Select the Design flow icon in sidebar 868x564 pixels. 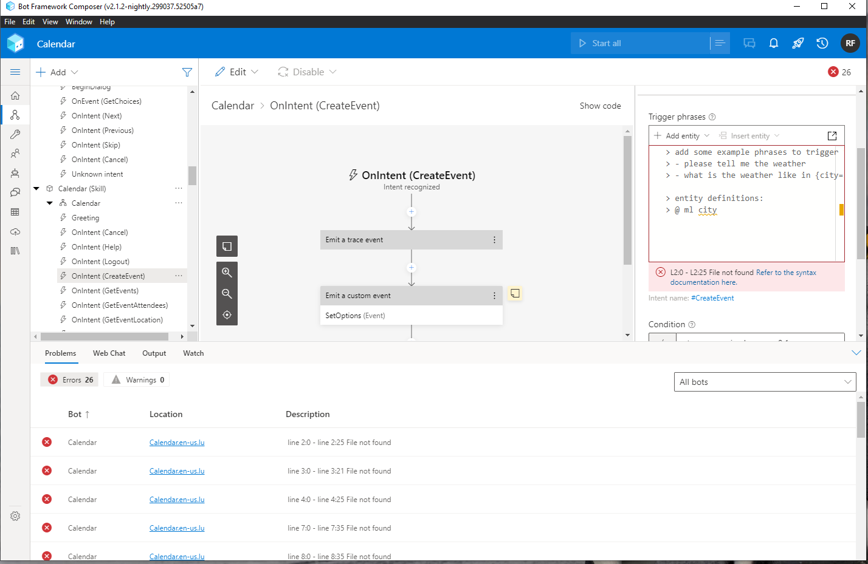15,115
